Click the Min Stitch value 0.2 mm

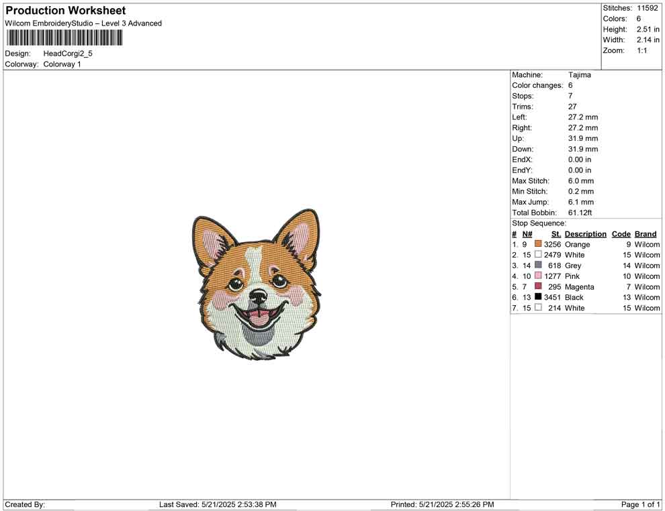coord(581,191)
